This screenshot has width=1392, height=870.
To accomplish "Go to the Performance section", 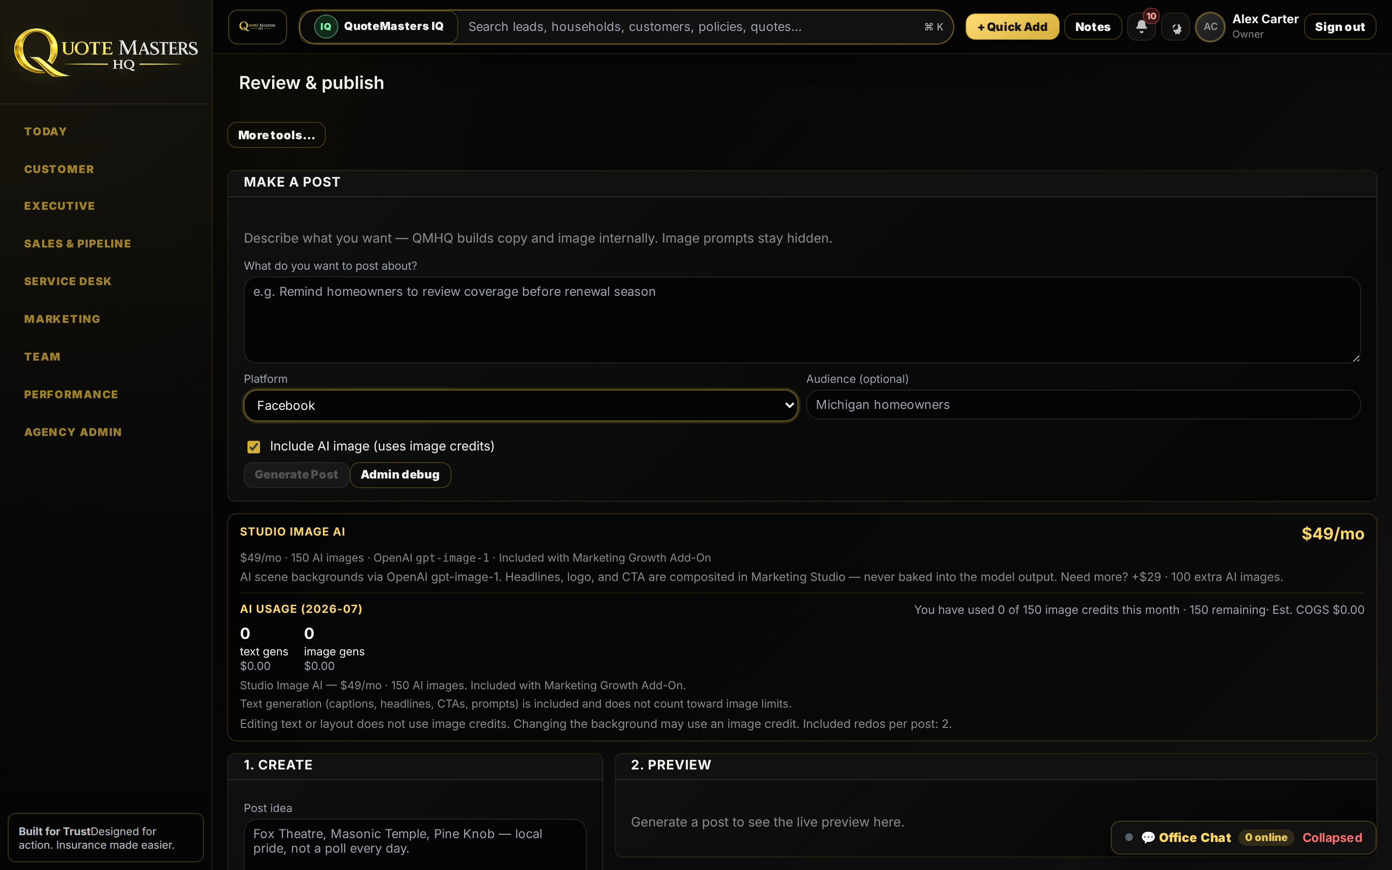I will [72, 394].
